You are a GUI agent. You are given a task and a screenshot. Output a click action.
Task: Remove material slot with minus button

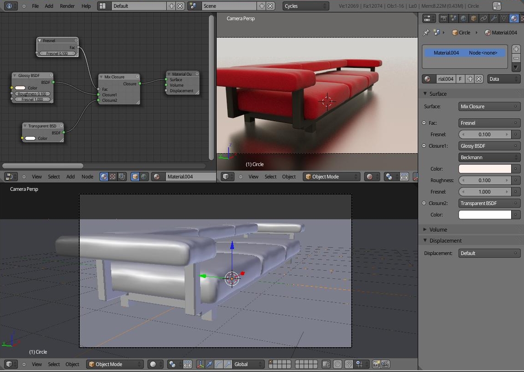516,58
